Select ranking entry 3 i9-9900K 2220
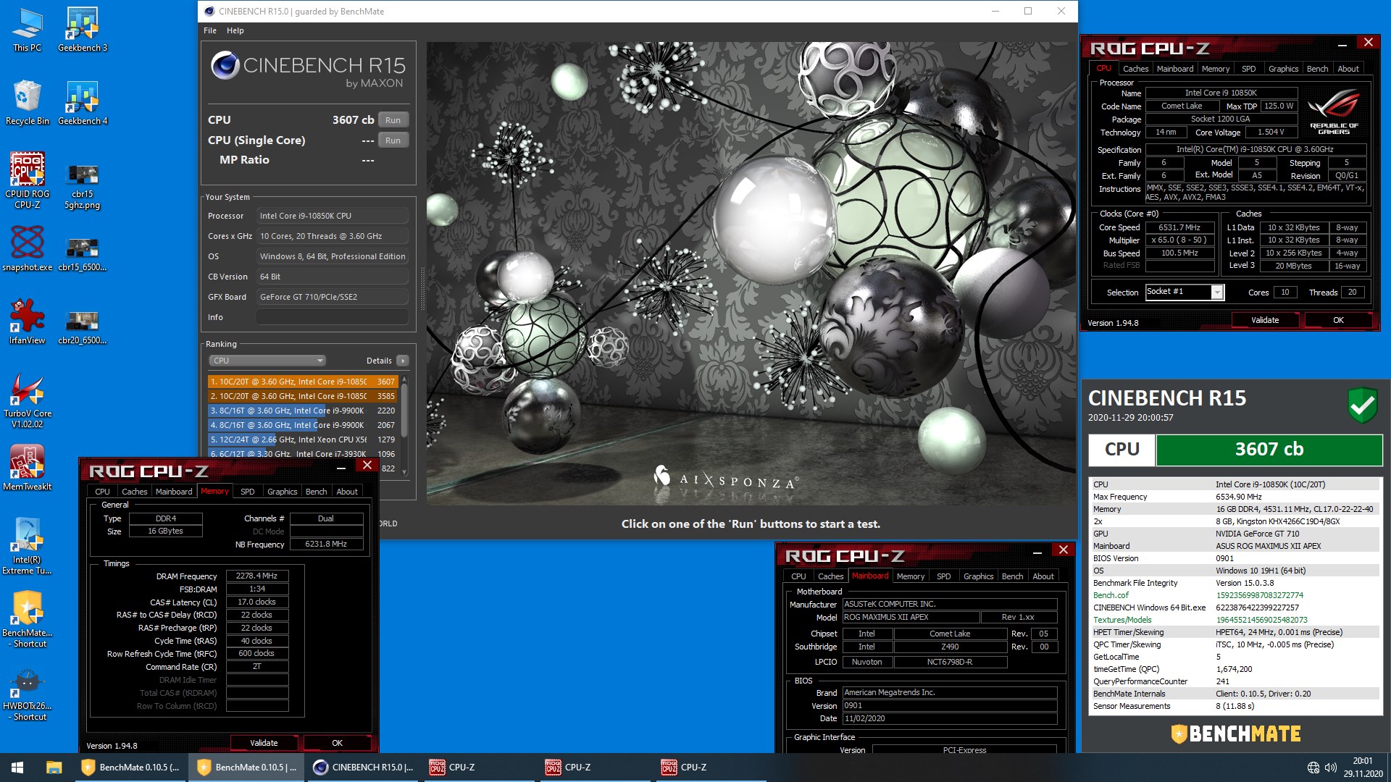The width and height of the screenshot is (1391, 782). coord(302,411)
